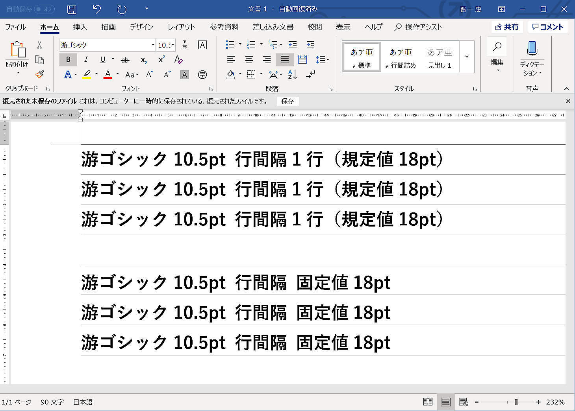Viewport: 575px width, 411px height.
Task: Toggle AutoSave switch
Action: click(44, 9)
